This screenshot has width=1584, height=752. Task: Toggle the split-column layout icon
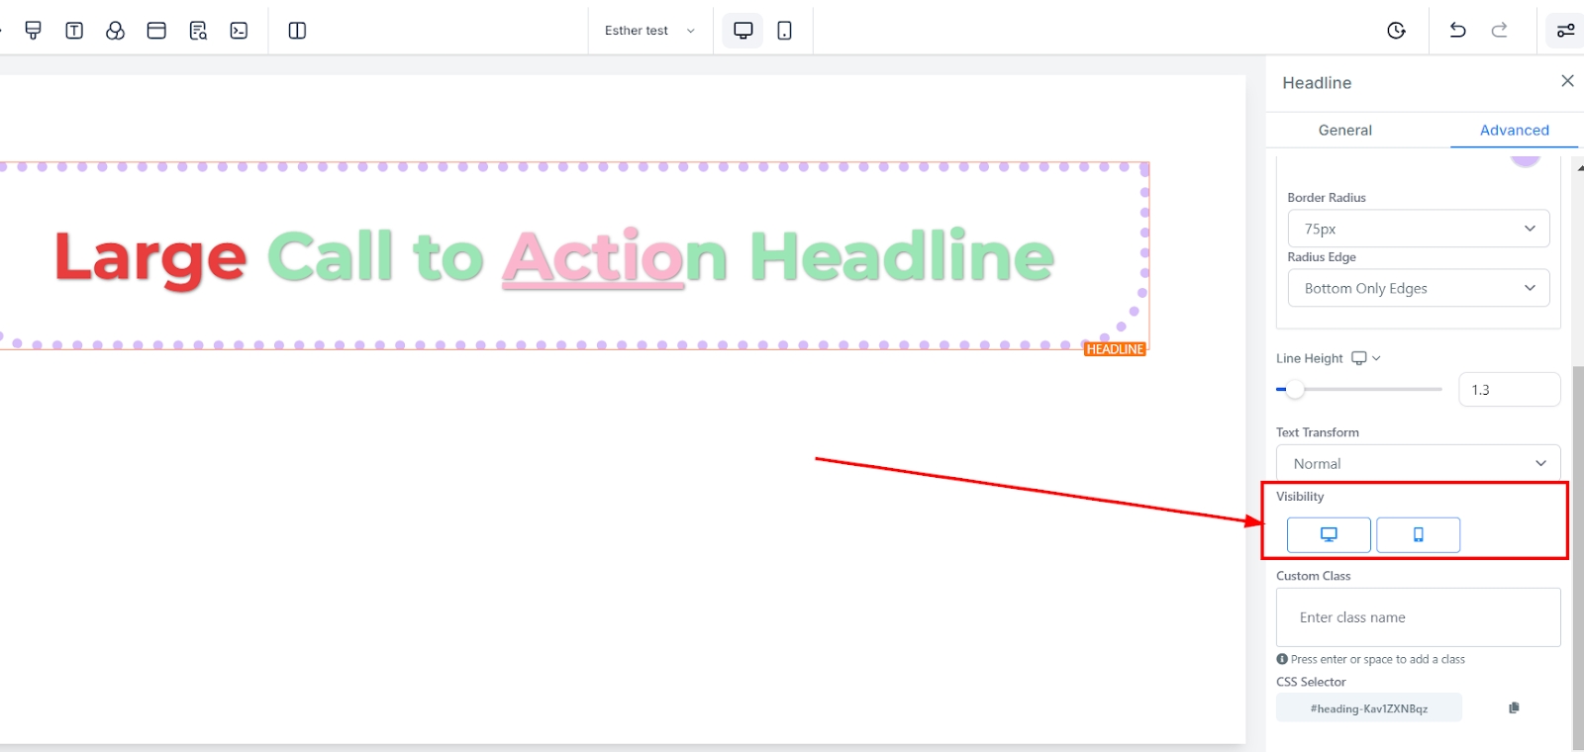[x=297, y=31]
